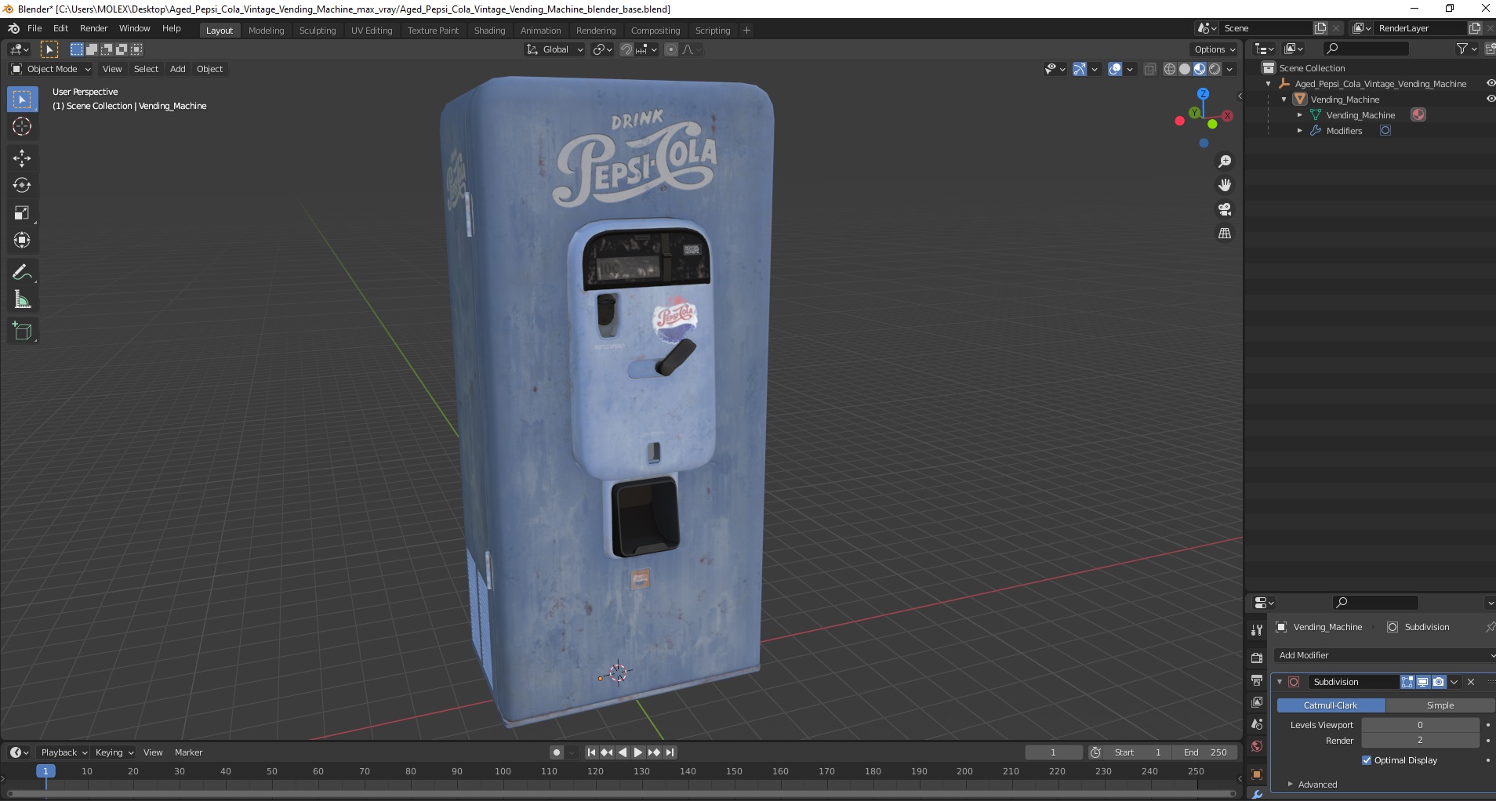Viewport: 1496px width, 801px height.
Task: Switch to rendered viewport shading
Action: click(x=1215, y=69)
